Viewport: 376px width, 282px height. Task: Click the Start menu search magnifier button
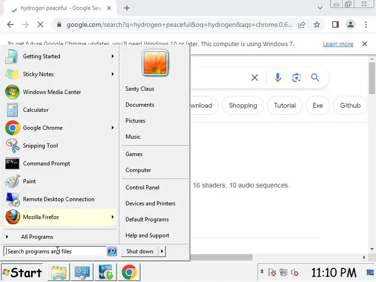(112, 251)
